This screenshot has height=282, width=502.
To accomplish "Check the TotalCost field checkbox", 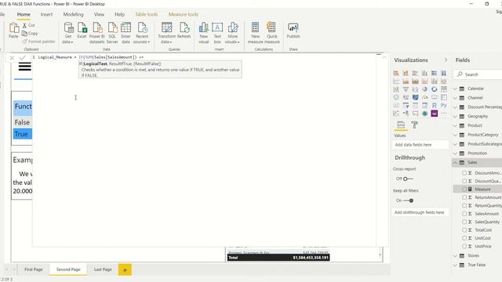I will point(464,230).
